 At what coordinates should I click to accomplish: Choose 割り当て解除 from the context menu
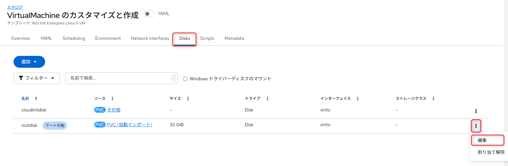click(x=491, y=152)
